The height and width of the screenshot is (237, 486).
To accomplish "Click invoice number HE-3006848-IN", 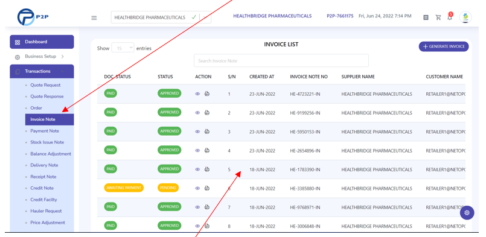I will point(305,227).
